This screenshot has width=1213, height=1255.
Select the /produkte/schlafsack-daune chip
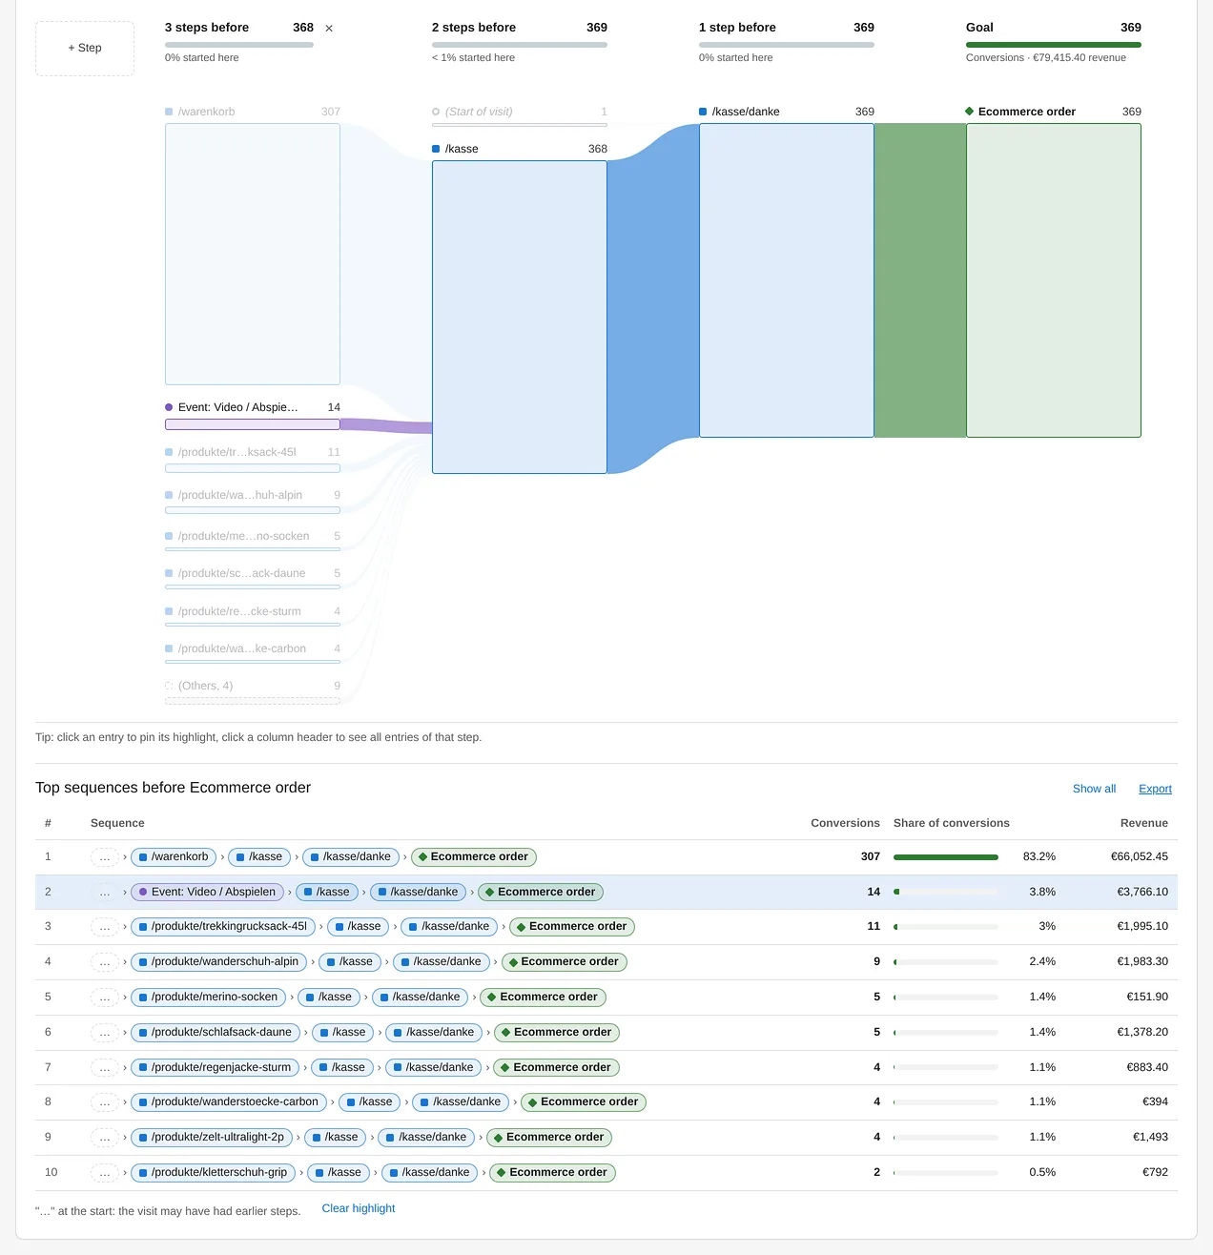(x=216, y=1033)
